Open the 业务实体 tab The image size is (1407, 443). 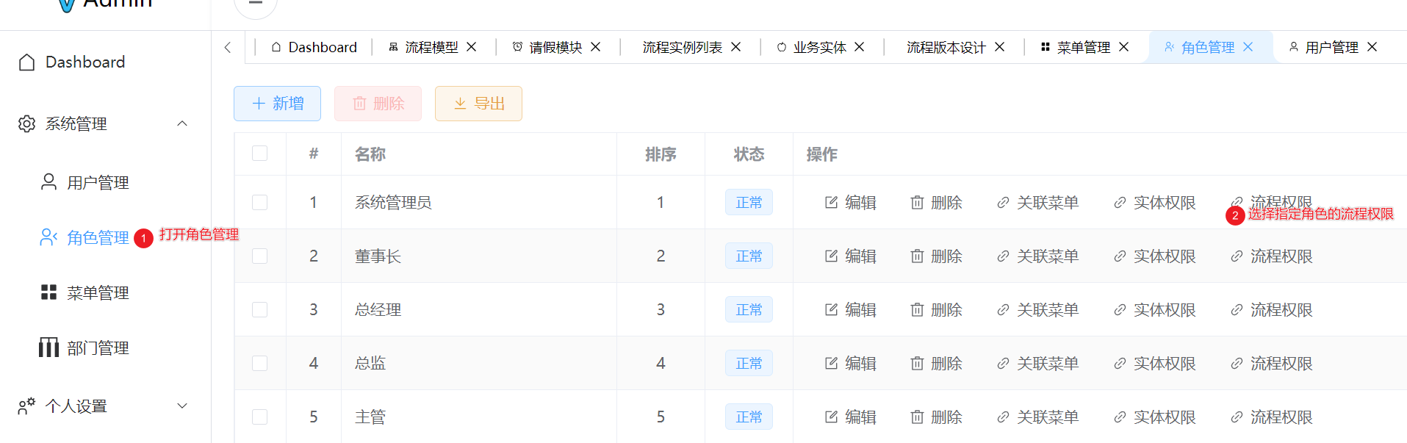pos(812,47)
